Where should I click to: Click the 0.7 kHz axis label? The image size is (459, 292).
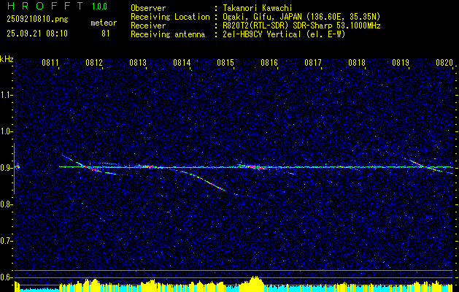(6, 241)
